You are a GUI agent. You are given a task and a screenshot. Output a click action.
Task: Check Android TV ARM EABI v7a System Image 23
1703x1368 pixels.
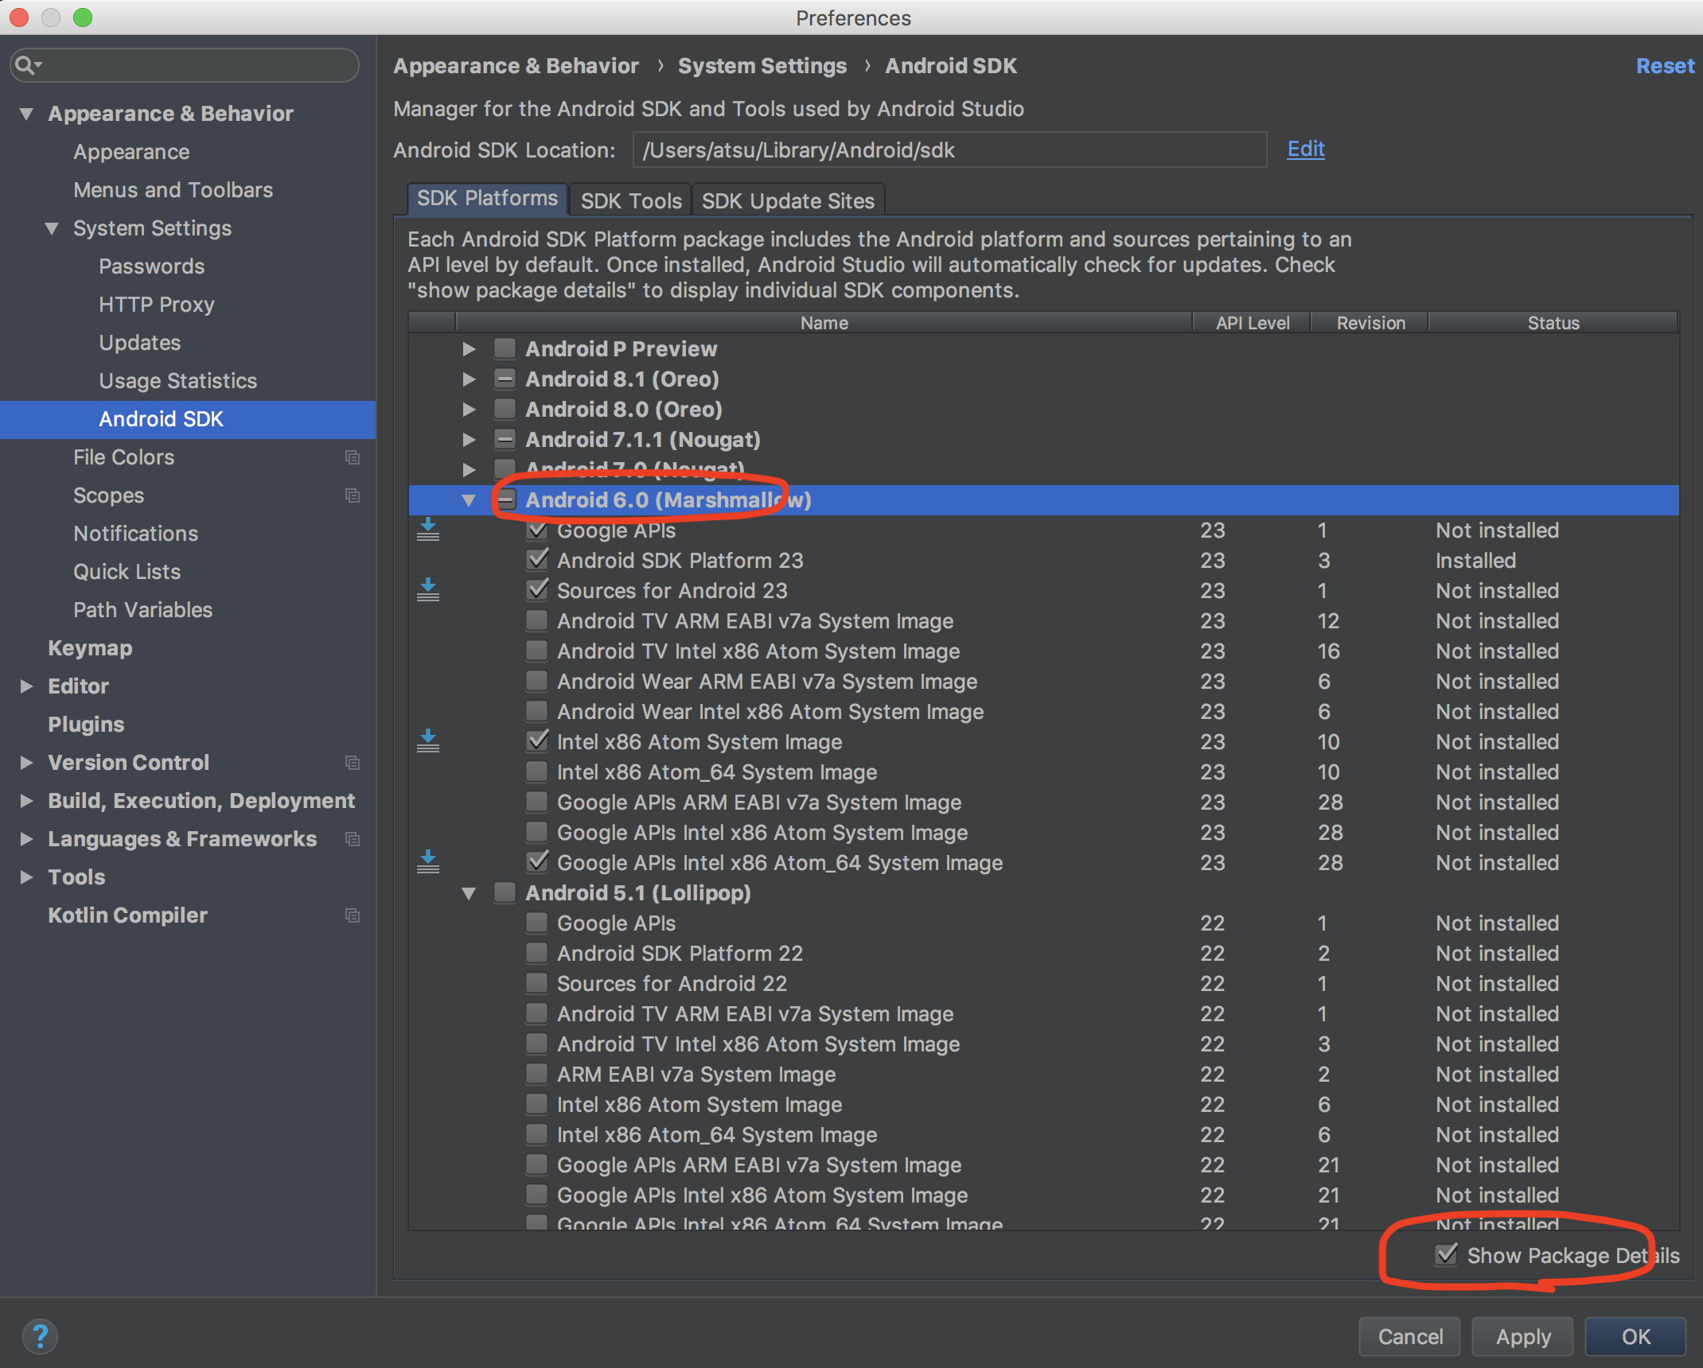537,620
